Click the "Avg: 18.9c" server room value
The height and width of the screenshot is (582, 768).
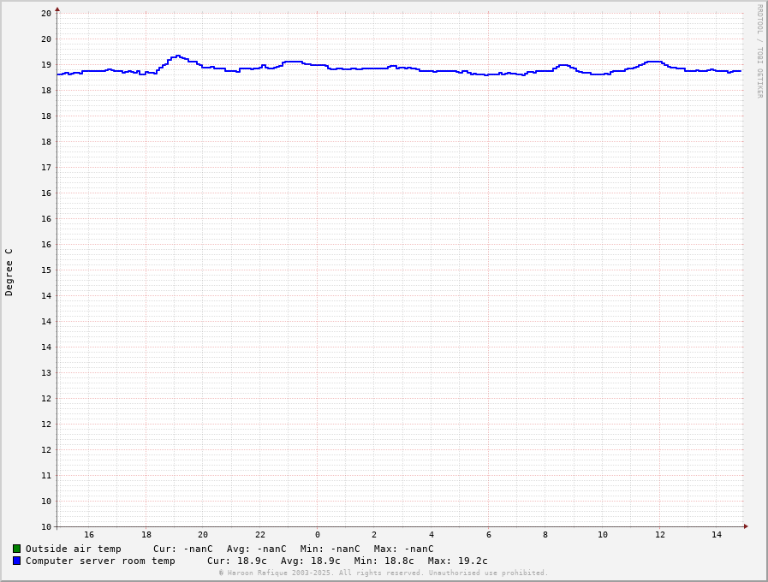point(310,561)
